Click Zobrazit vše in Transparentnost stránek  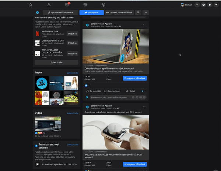73,144
